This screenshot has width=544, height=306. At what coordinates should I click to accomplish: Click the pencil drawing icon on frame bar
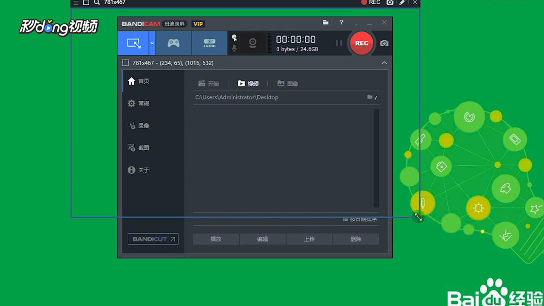pyautogui.click(x=402, y=3)
